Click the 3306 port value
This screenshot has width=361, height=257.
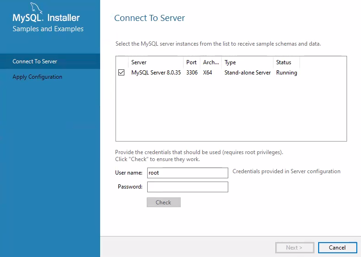(x=192, y=73)
